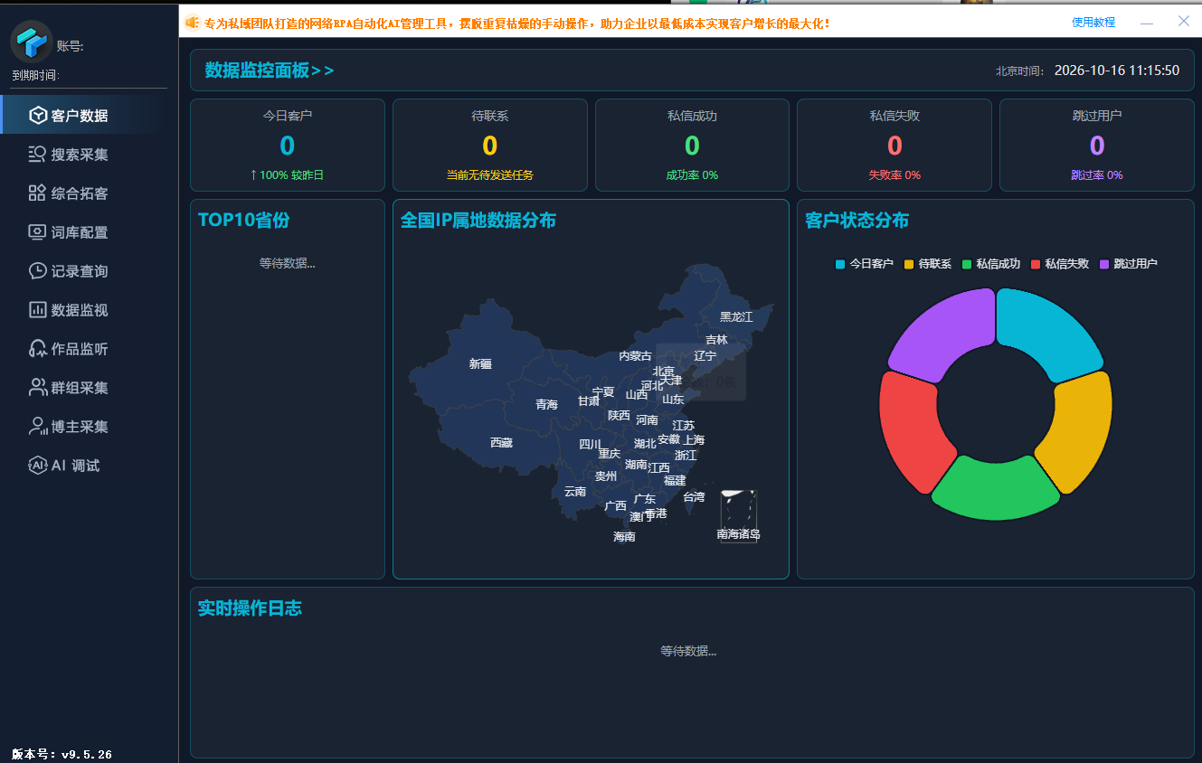
Task: Click the app logo avatar
Action: 32,42
